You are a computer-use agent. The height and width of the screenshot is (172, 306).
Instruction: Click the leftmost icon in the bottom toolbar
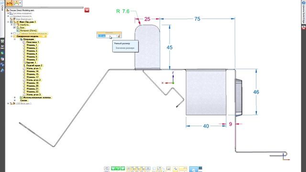pos(107,168)
